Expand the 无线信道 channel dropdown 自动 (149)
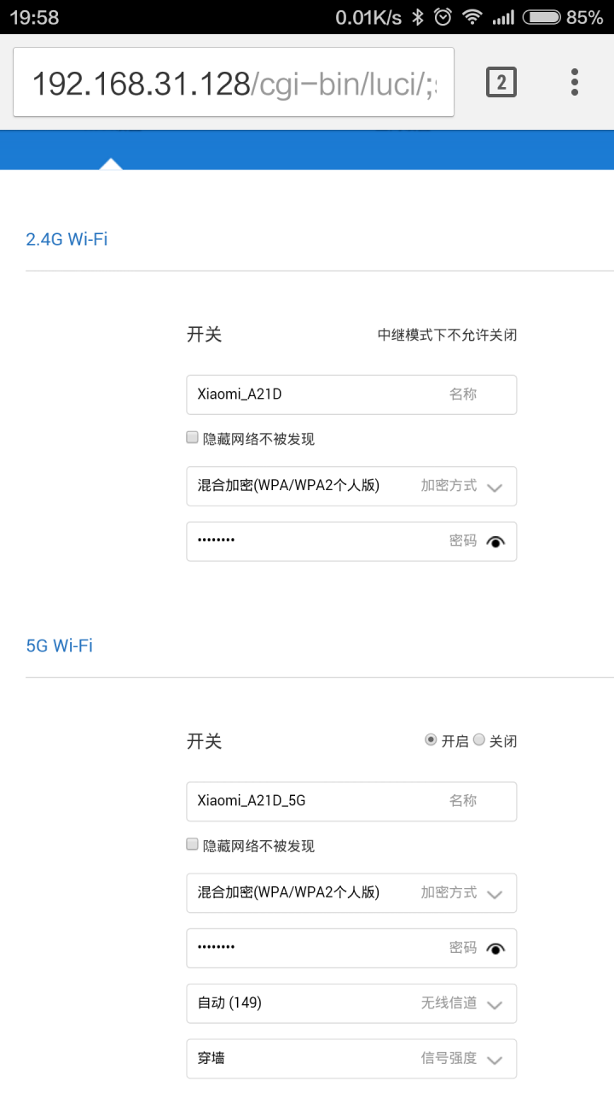 click(351, 1003)
